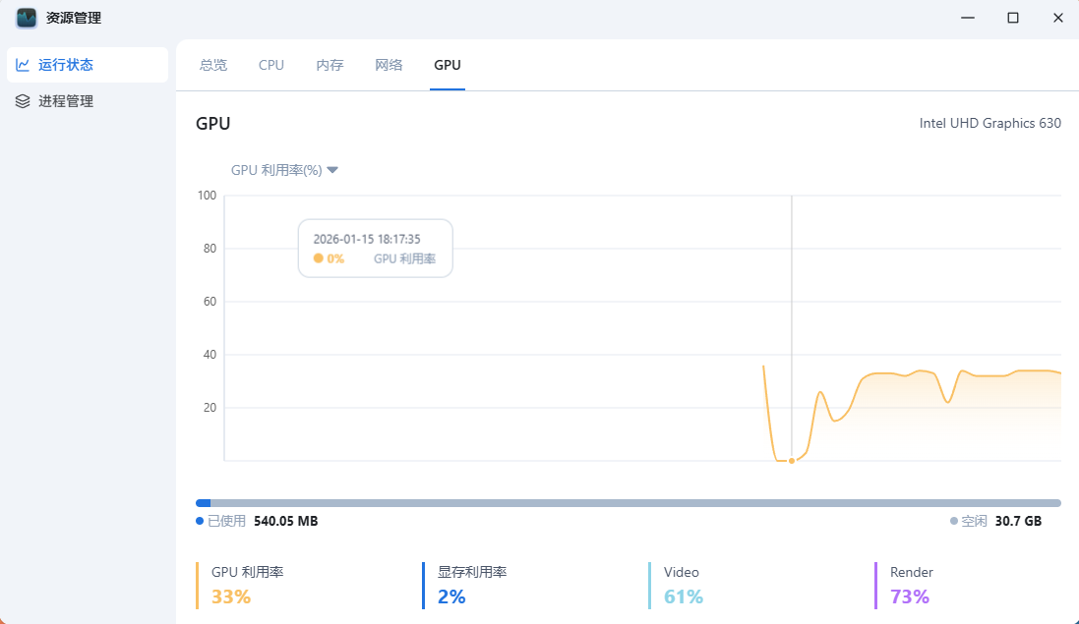Click the orange data point on the chart
This screenshot has height=624, width=1079.
point(792,460)
